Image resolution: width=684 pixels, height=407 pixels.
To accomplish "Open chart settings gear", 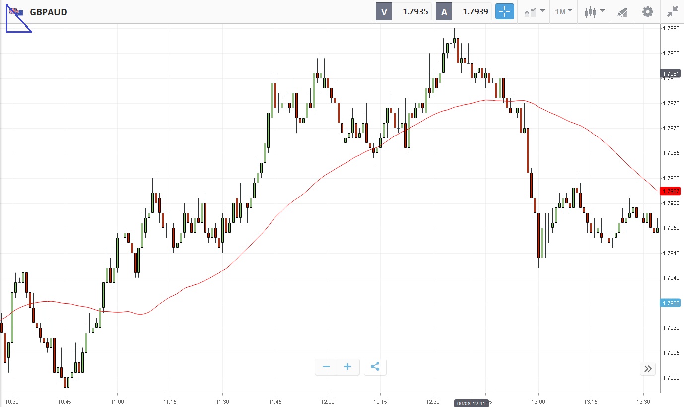I will tap(648, 12).
